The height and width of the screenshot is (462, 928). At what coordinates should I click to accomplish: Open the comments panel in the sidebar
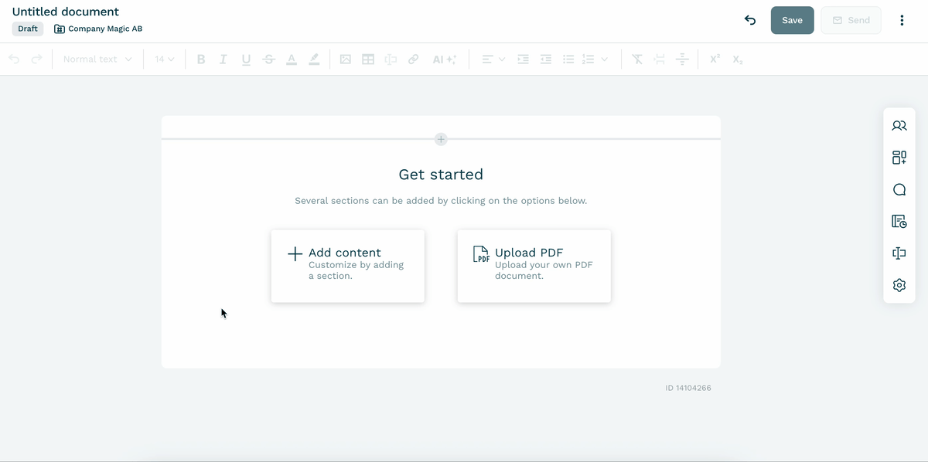(x=899, y=189)
